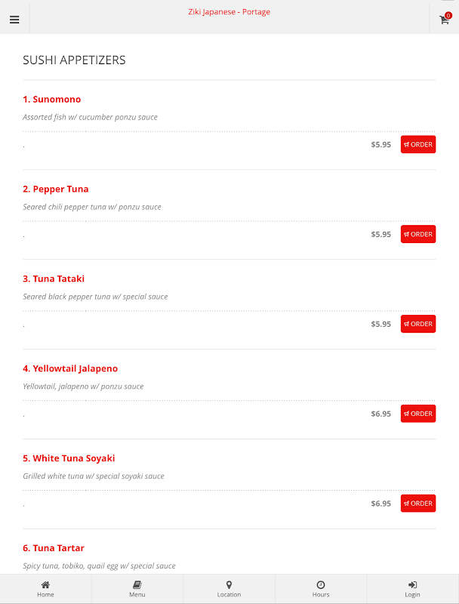Open the Location pin tab
Screen dimensions: 459x604
[229, 589]
